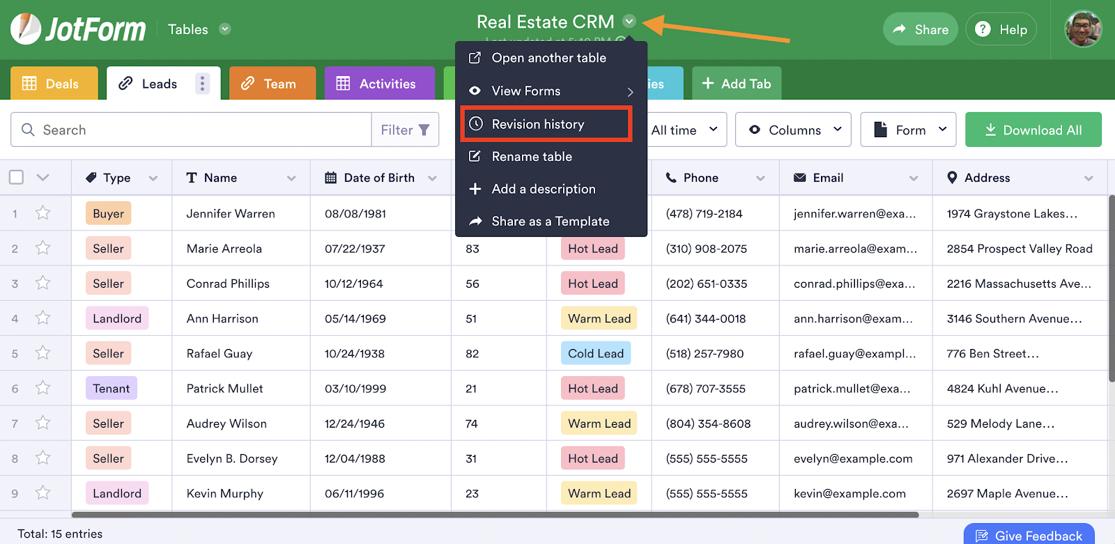Switch to the Team tab

272,84
